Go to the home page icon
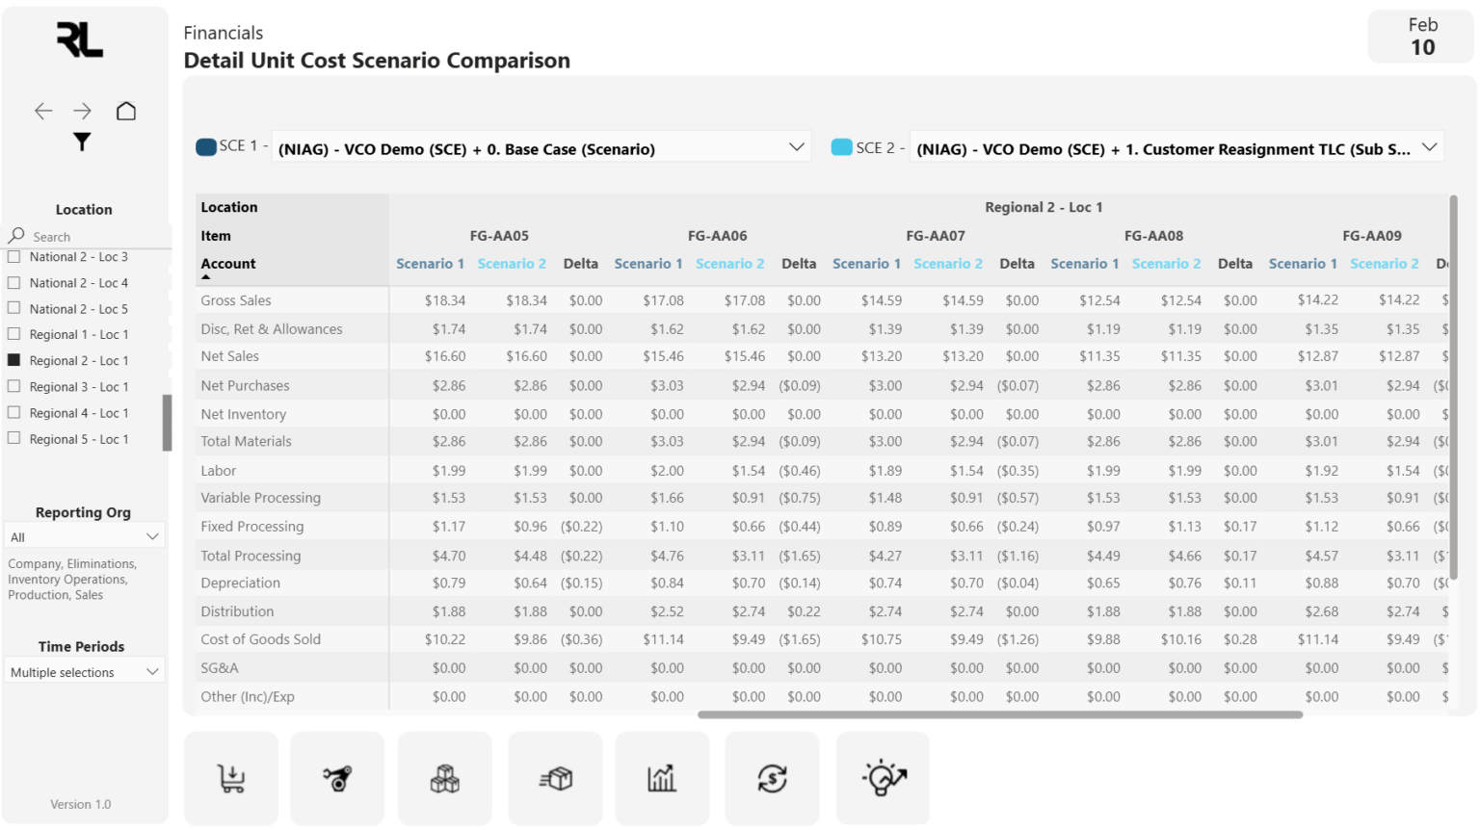The height and width of the screenshot is (830, 1480). pos(126,111)
